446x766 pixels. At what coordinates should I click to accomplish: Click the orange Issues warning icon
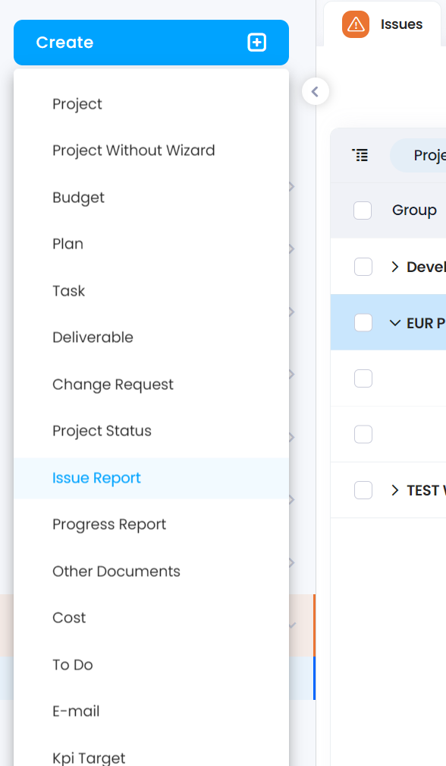coord(356,24)
